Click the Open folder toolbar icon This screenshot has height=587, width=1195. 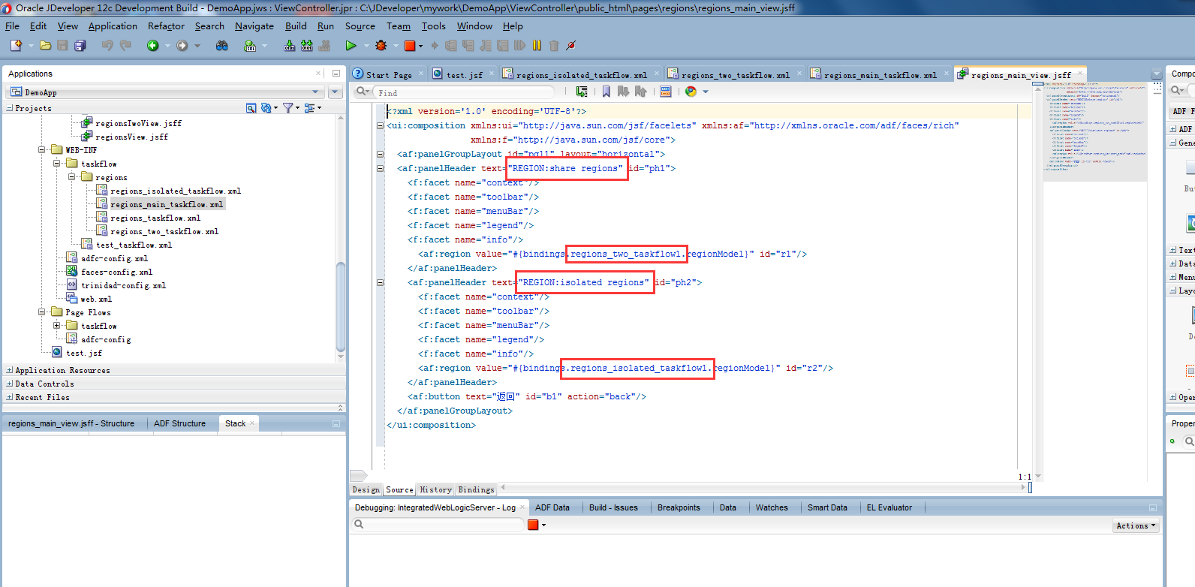pos(46,46)
